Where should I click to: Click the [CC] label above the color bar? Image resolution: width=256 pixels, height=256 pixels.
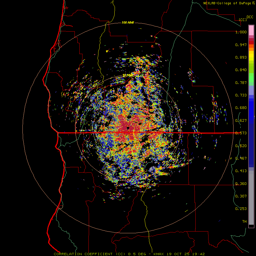(x=243, y=20)
